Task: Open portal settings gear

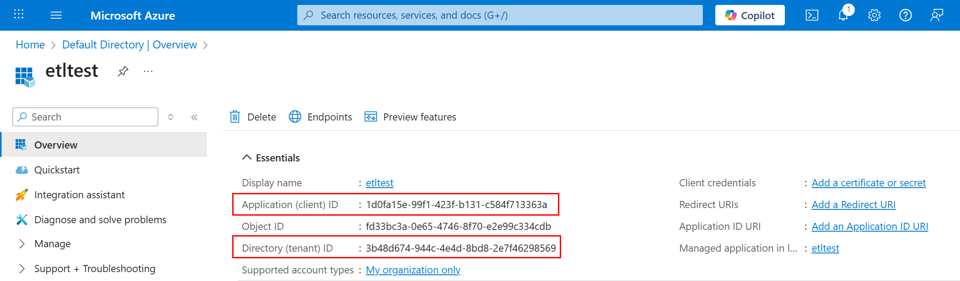Action: [x=874, y=16]
